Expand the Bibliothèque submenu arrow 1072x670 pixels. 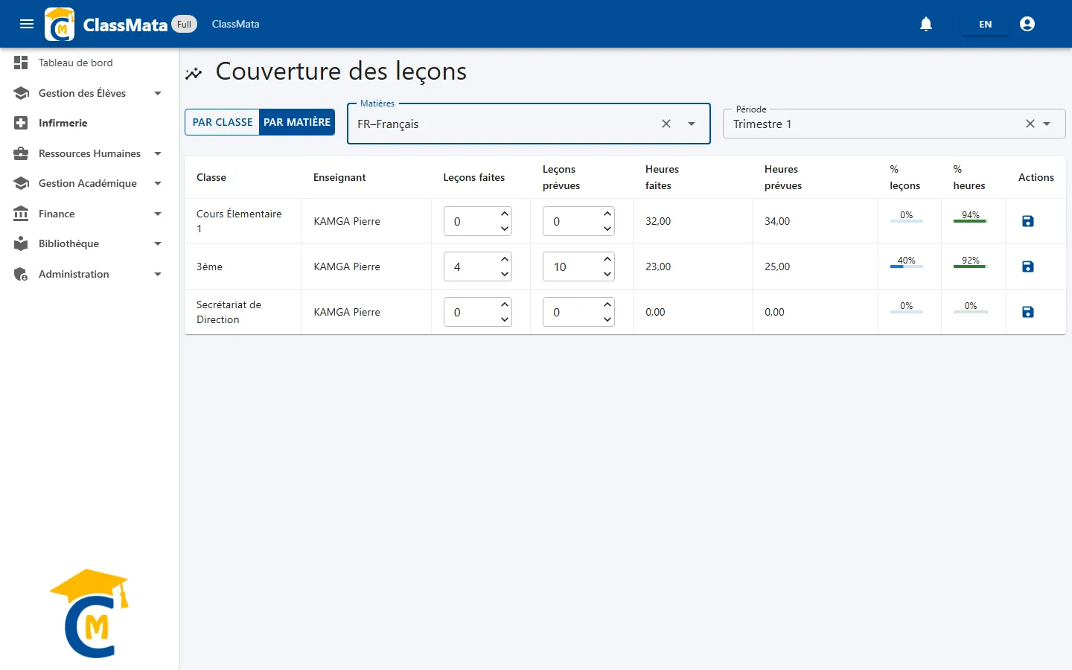click(x=158, y=243)
